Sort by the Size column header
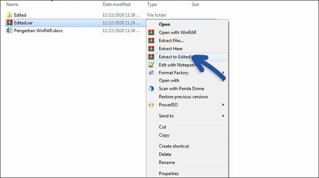319x178 pixels. [195, 4]
